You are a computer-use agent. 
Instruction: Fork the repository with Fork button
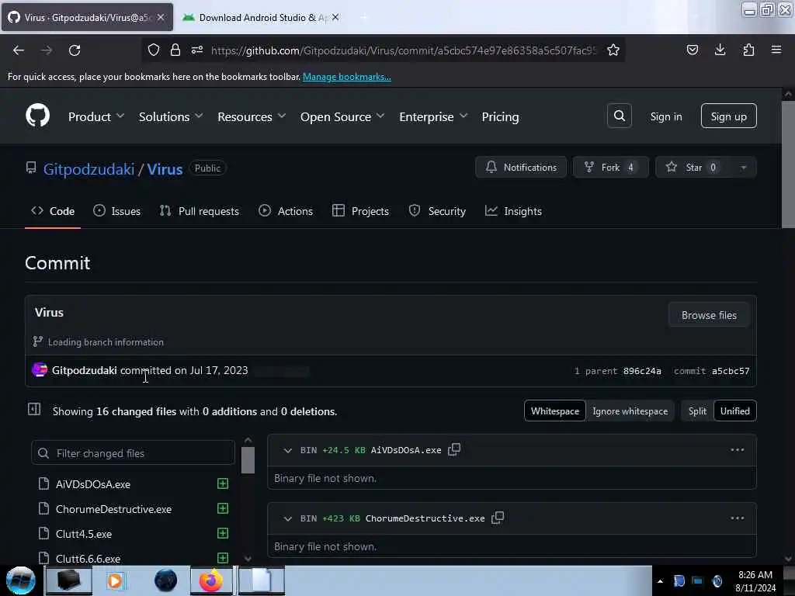point(610,168)
